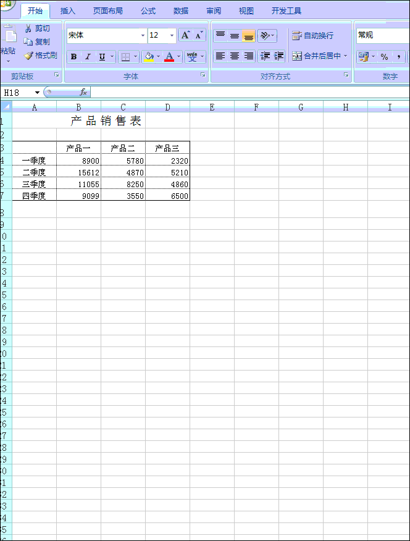Click the Office button orb

6,4
